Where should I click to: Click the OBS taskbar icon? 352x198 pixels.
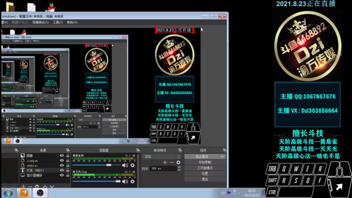point(40,193)
